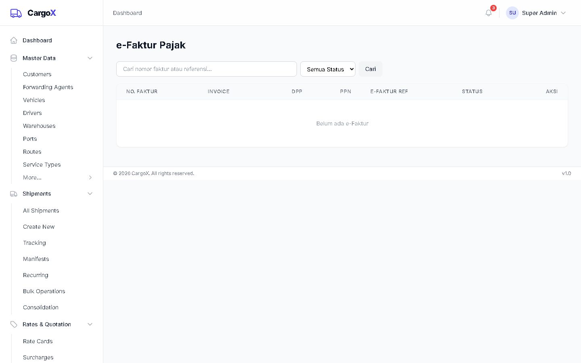Open the Super Admin account dropdown arrow

click(563, 13)
